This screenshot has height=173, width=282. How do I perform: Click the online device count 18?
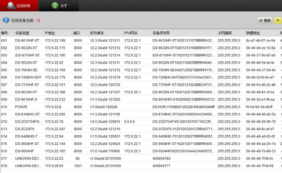(x=38, y=21)
